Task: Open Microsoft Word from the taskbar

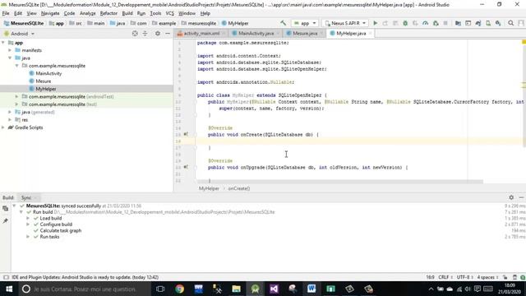Action: 311,289
